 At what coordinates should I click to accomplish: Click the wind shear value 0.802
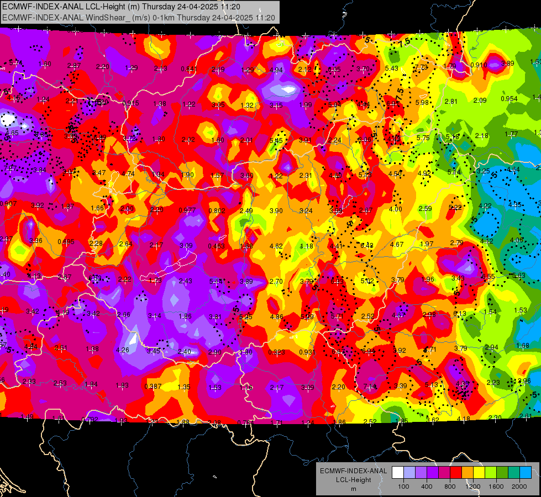[x=217, y=210]
